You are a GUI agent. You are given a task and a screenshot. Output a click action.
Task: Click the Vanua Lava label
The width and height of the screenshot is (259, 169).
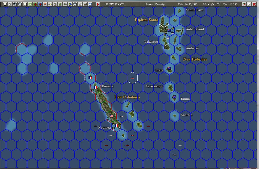point(195,10)
